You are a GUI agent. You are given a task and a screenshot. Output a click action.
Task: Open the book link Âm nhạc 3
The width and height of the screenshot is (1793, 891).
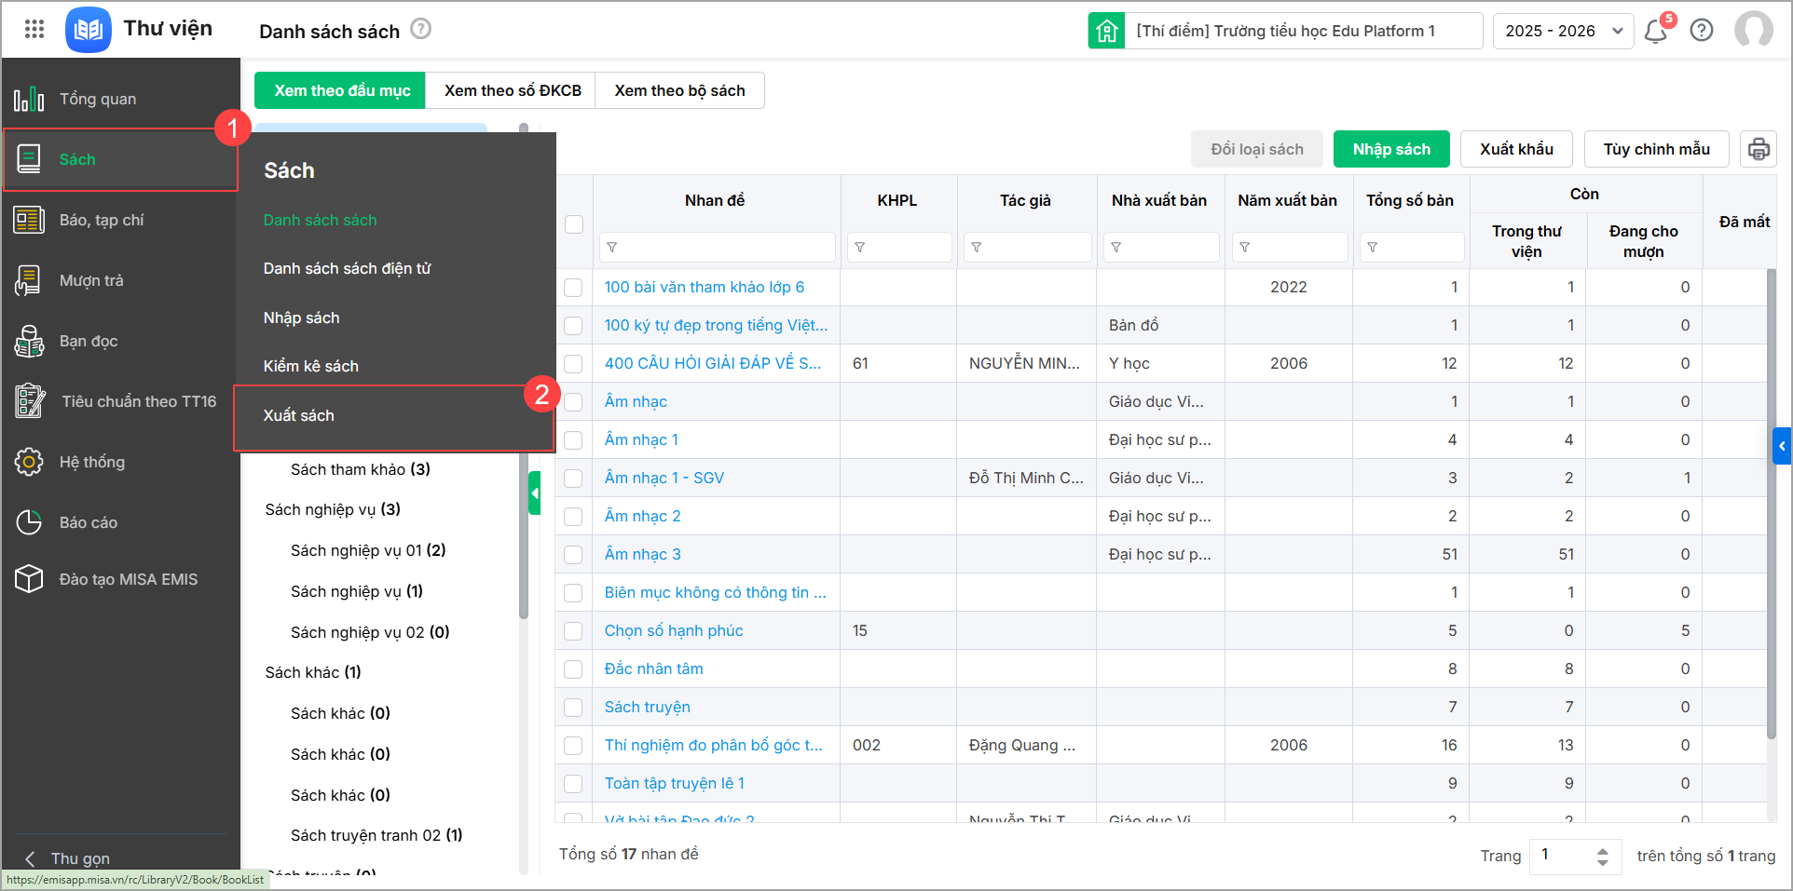click(642, 555)
